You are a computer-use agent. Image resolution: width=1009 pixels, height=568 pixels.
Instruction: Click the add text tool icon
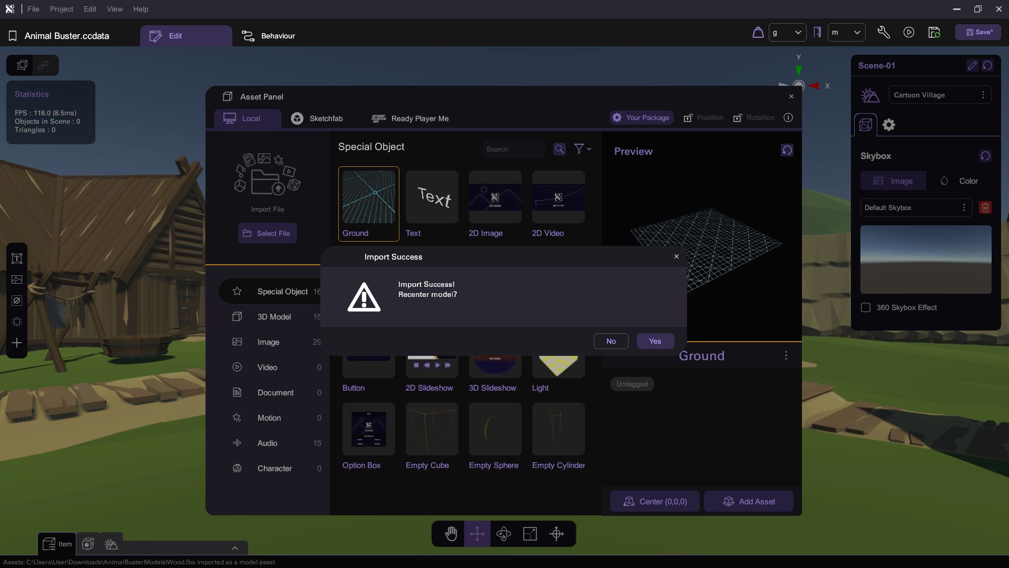pos(17,258)
